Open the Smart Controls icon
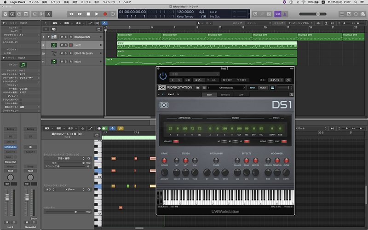368x230 pixels. coord(35,14)
